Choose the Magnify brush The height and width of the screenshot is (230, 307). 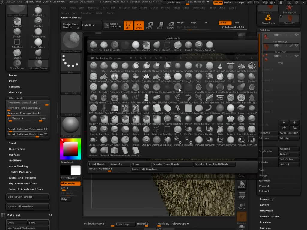[94, 120]
